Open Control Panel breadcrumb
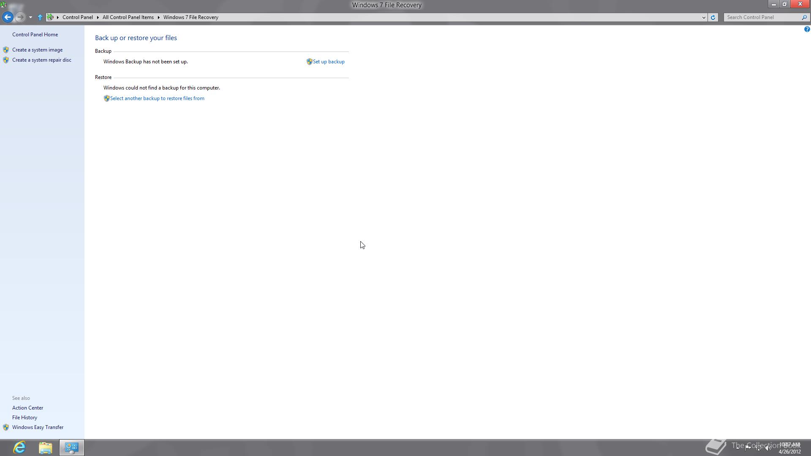Screen dimensions: 811x456 pos(78,17)
